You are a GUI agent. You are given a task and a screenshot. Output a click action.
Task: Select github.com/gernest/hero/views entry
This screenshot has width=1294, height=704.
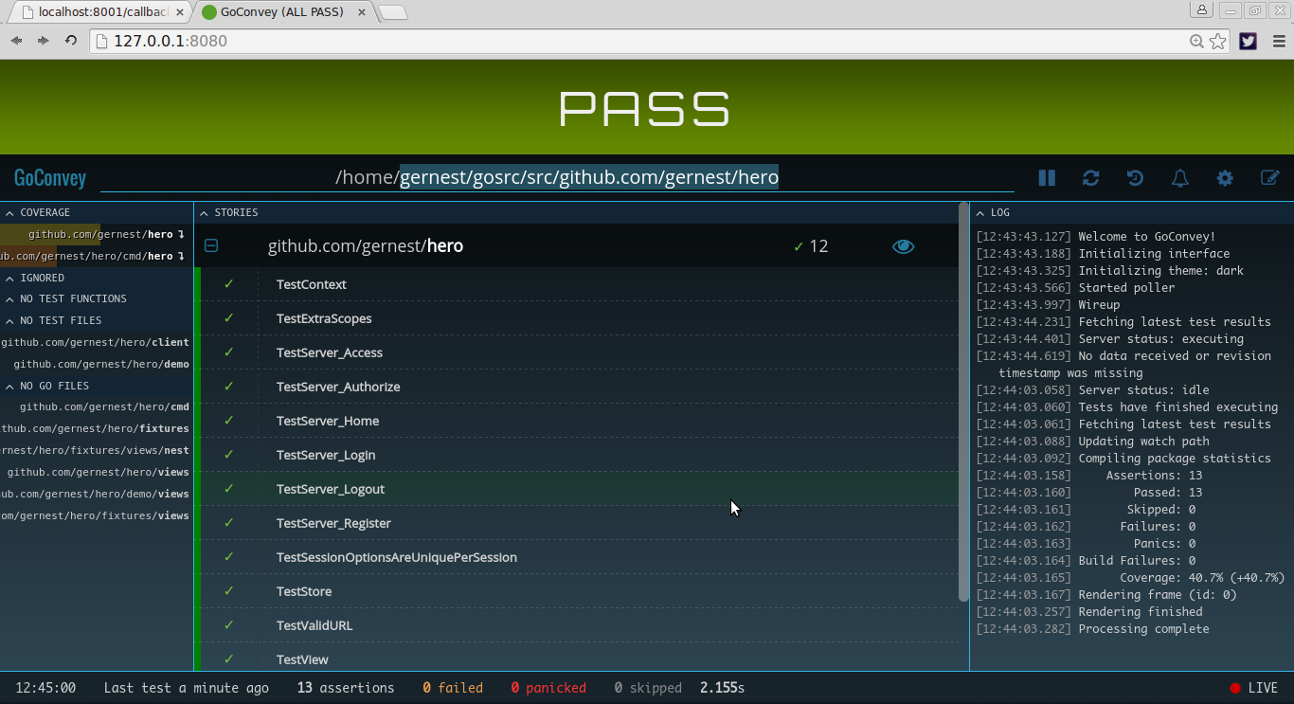(x=98, y=473)
